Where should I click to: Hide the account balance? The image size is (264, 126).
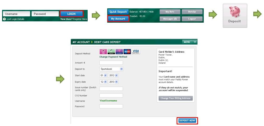click(x=151, y=12)
